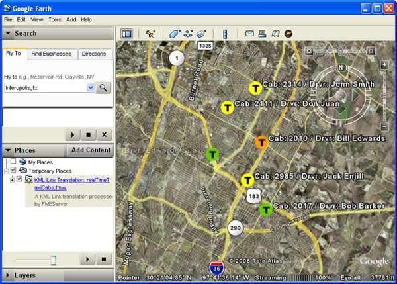
Task: Uncheck the Temporary Places checkbox
Action: (13, 169)
